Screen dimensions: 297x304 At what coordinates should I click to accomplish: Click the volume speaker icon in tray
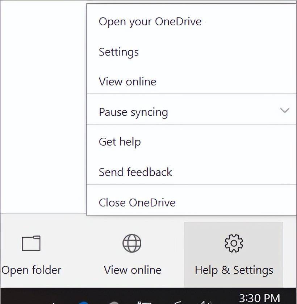click(205, 302)
